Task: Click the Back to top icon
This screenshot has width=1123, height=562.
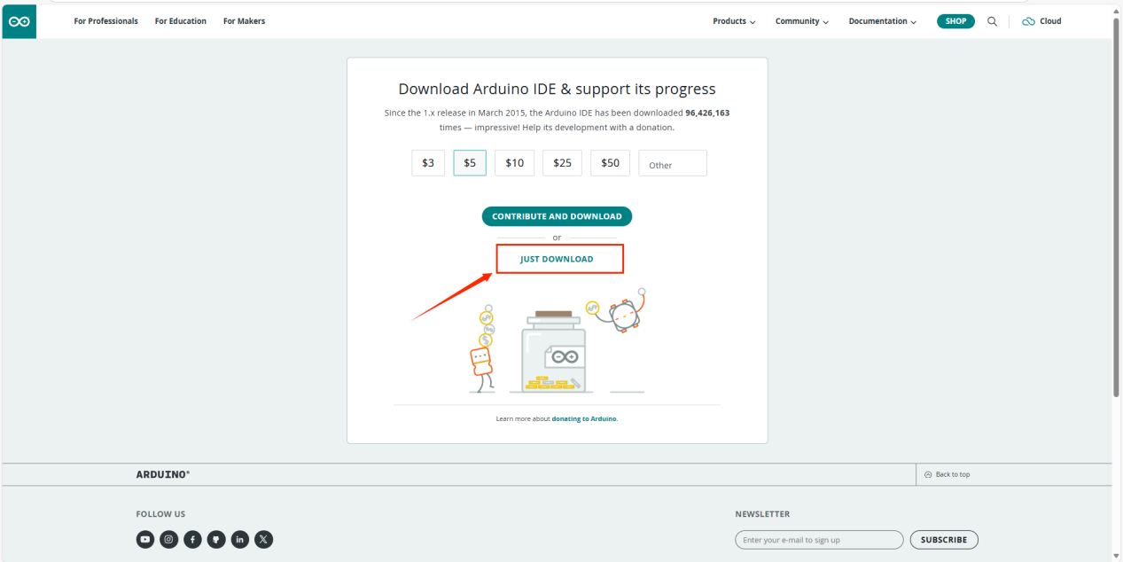Action: [x=928, y=474]
